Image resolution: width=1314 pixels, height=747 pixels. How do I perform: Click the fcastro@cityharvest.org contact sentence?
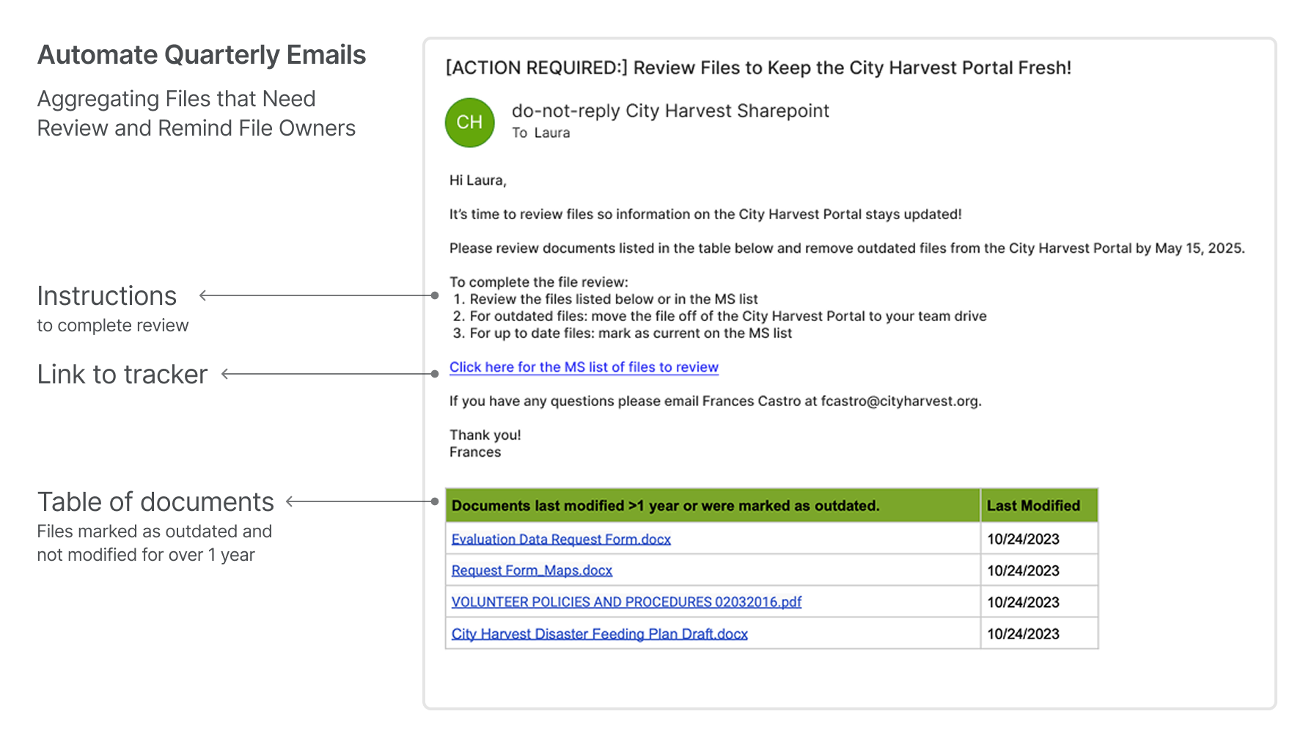coord(716,401)
